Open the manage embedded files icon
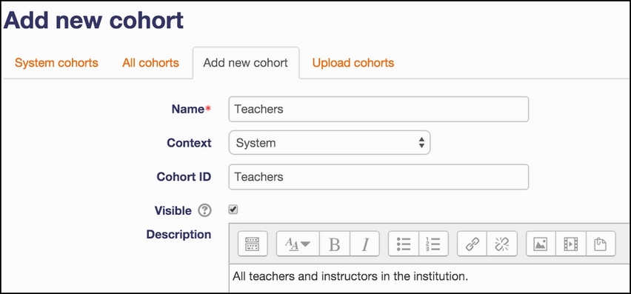 click(601, 244)
